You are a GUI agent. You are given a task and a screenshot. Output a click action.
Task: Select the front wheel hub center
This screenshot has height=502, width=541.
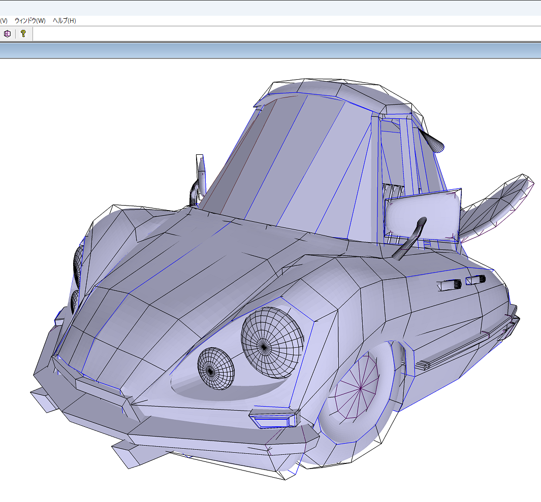[x=360, y=388]
